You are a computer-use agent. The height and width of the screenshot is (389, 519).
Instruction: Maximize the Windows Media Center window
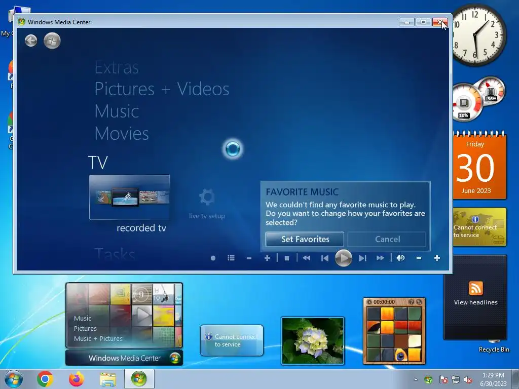point(423,22)
